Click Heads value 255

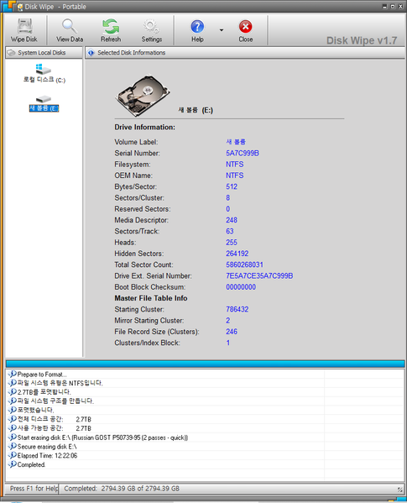232,243
